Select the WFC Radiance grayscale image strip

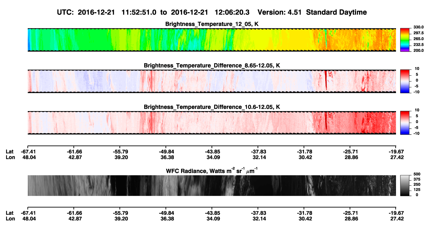pyautogui.click(x=212, y=186)
